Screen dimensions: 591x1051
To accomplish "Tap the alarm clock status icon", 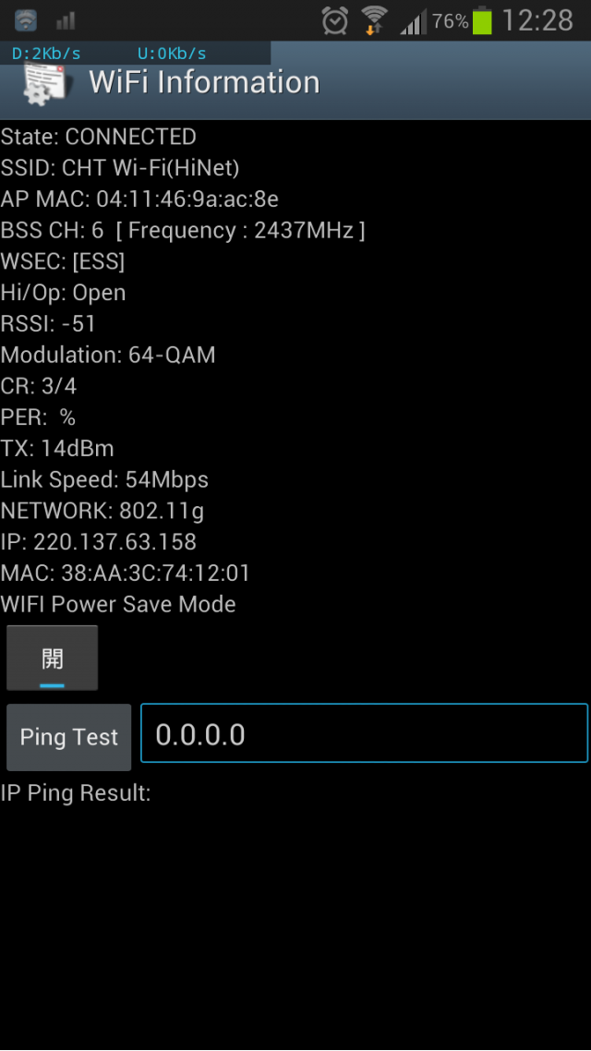I will [x=334, y=20].
